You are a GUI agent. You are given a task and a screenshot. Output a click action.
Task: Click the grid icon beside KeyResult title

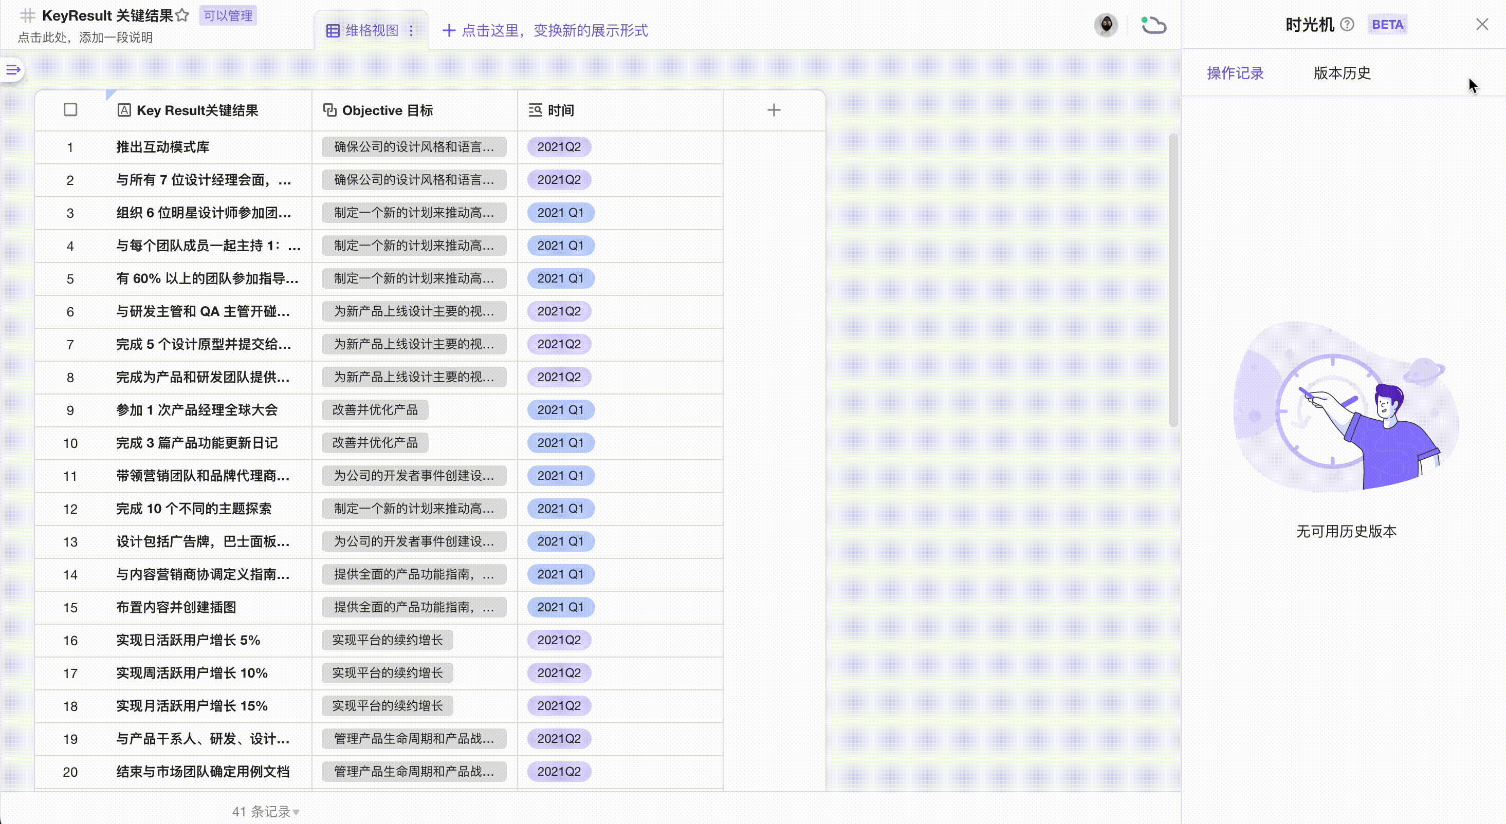click(x=27, y=15)
